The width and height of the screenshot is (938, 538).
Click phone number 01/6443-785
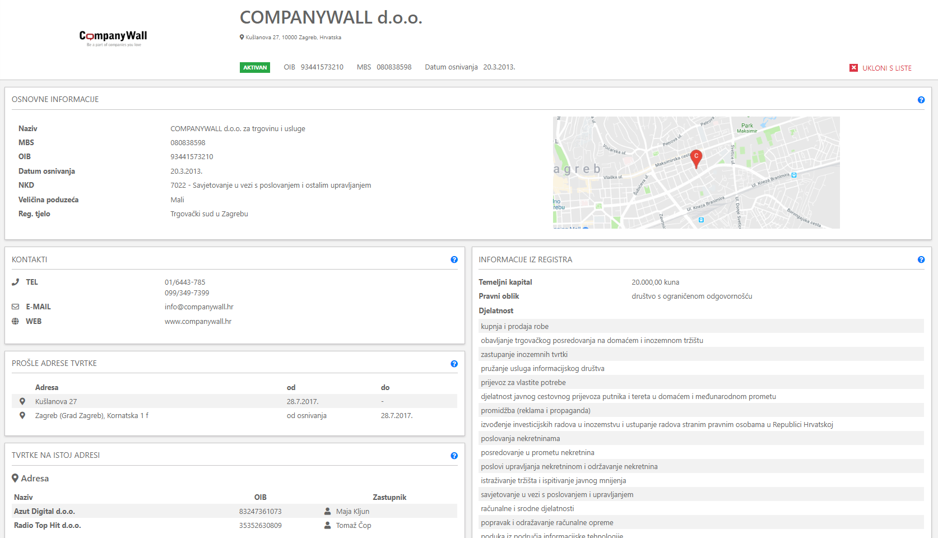point(185,282)
